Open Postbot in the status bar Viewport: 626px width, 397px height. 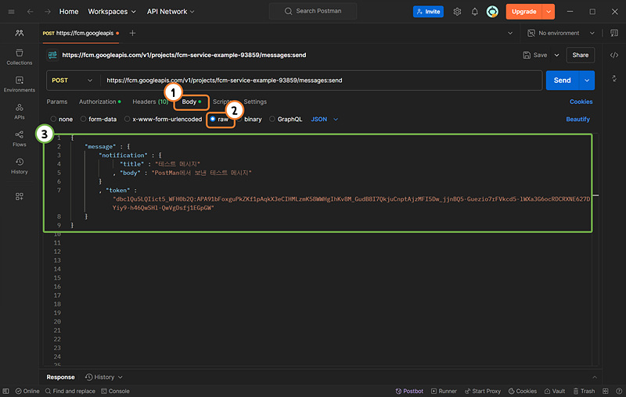(x=409, y=391)
